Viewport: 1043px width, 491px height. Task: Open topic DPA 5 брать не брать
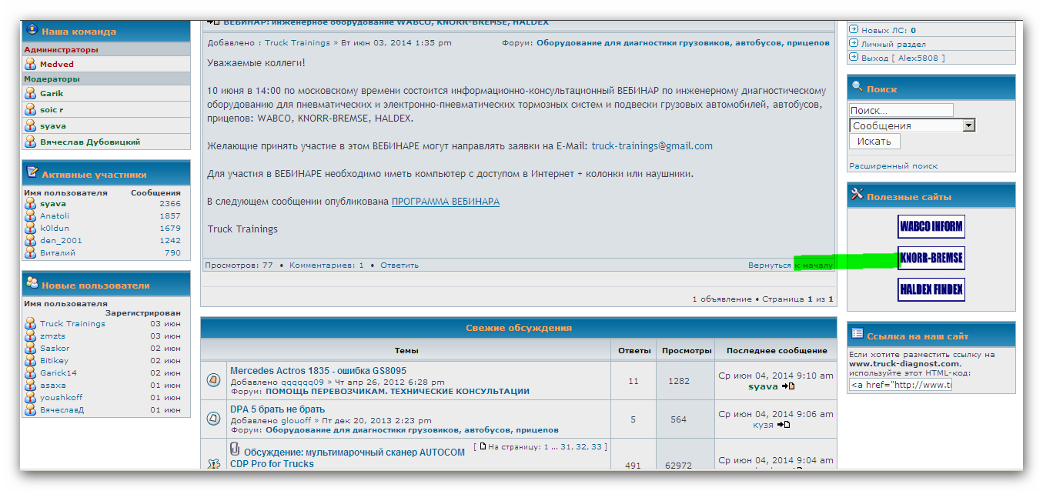[x=277, y=409]
